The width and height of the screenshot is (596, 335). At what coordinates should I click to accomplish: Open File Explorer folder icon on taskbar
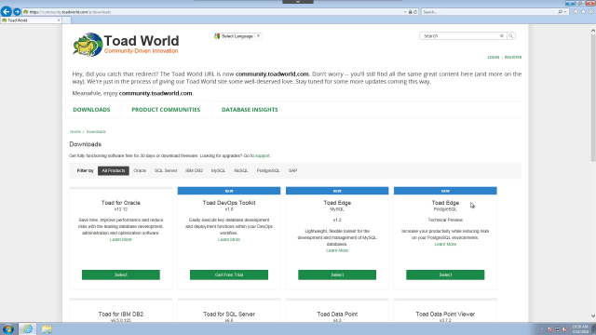coord(47,328)
